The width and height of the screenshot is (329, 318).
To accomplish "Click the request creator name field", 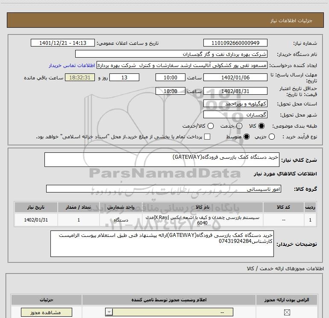I will (182, 65).
